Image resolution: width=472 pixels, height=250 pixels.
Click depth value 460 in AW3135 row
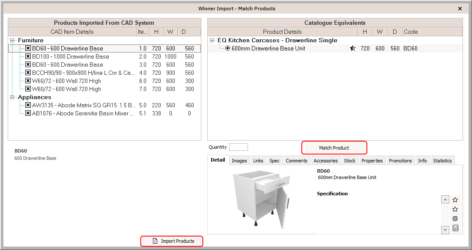tap(189, 105)
